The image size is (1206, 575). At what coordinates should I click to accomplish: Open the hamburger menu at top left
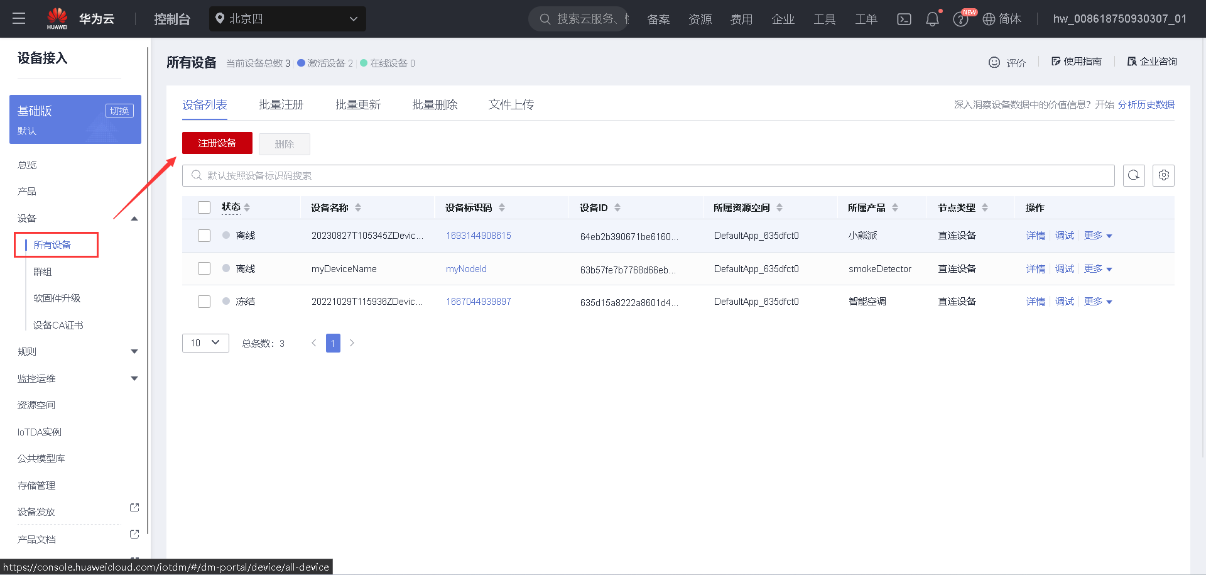pos(18,18)
